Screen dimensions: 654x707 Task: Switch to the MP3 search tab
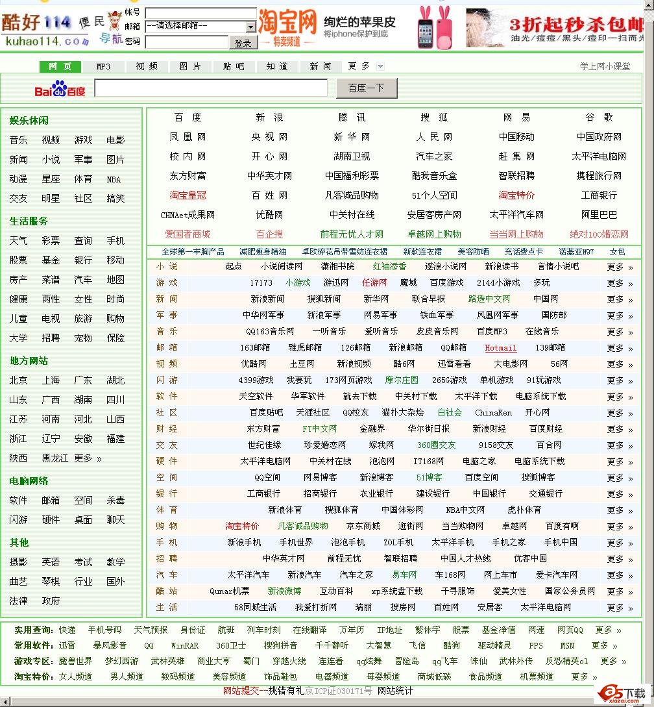[x=103, y=67]
